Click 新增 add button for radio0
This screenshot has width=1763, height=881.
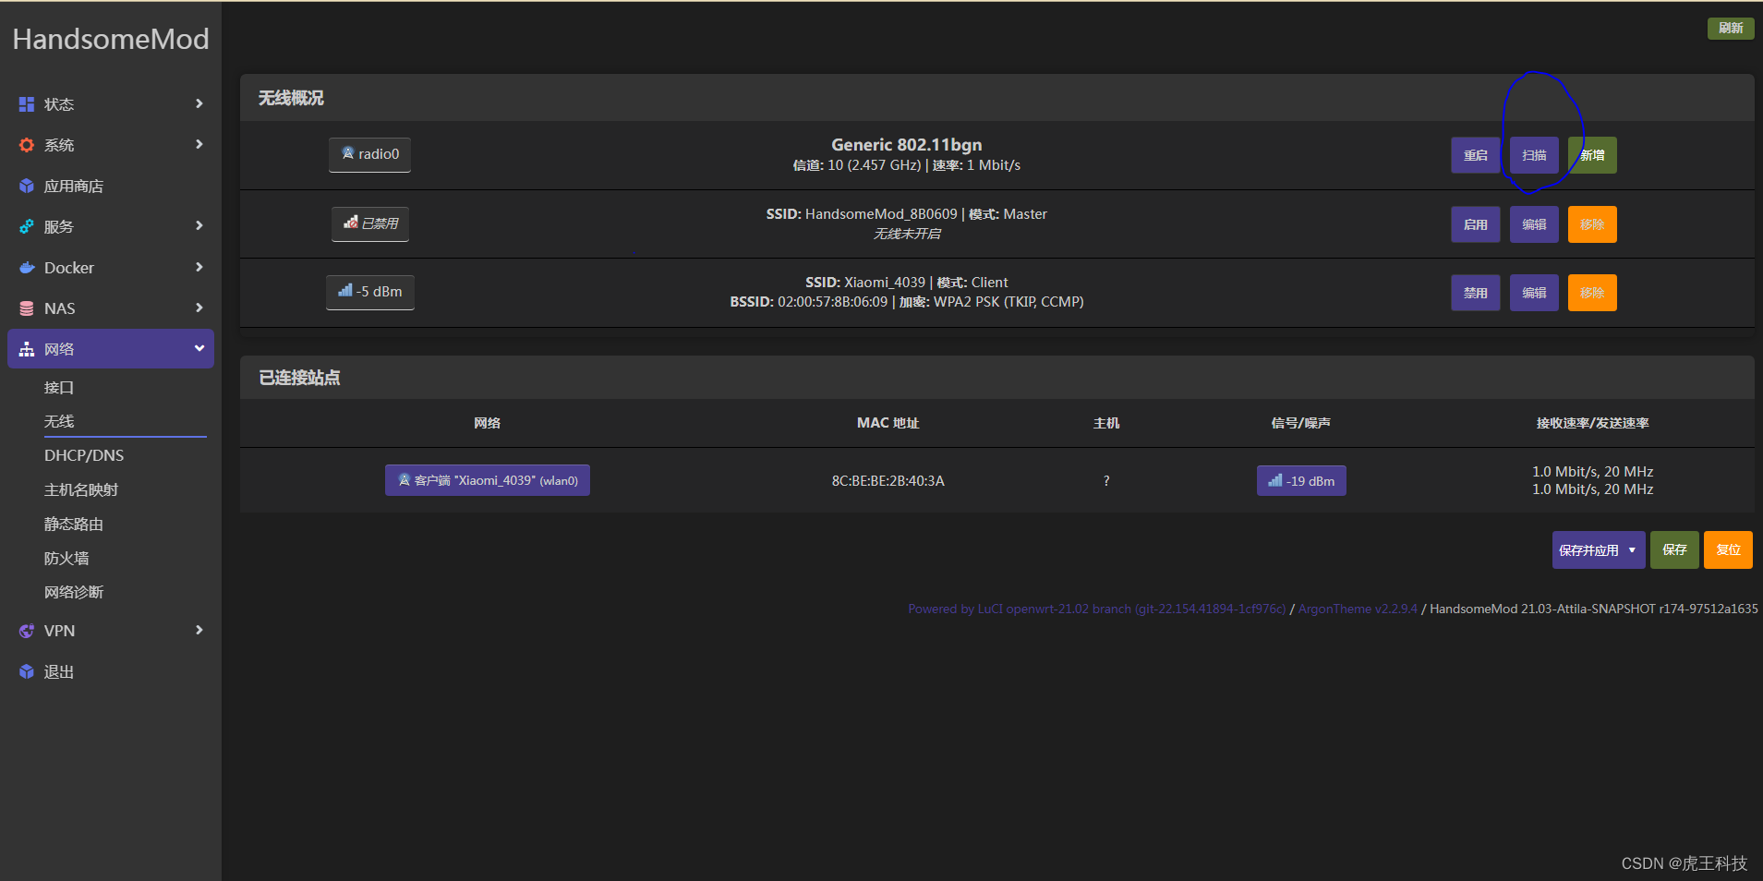[x=1592, y=155]
